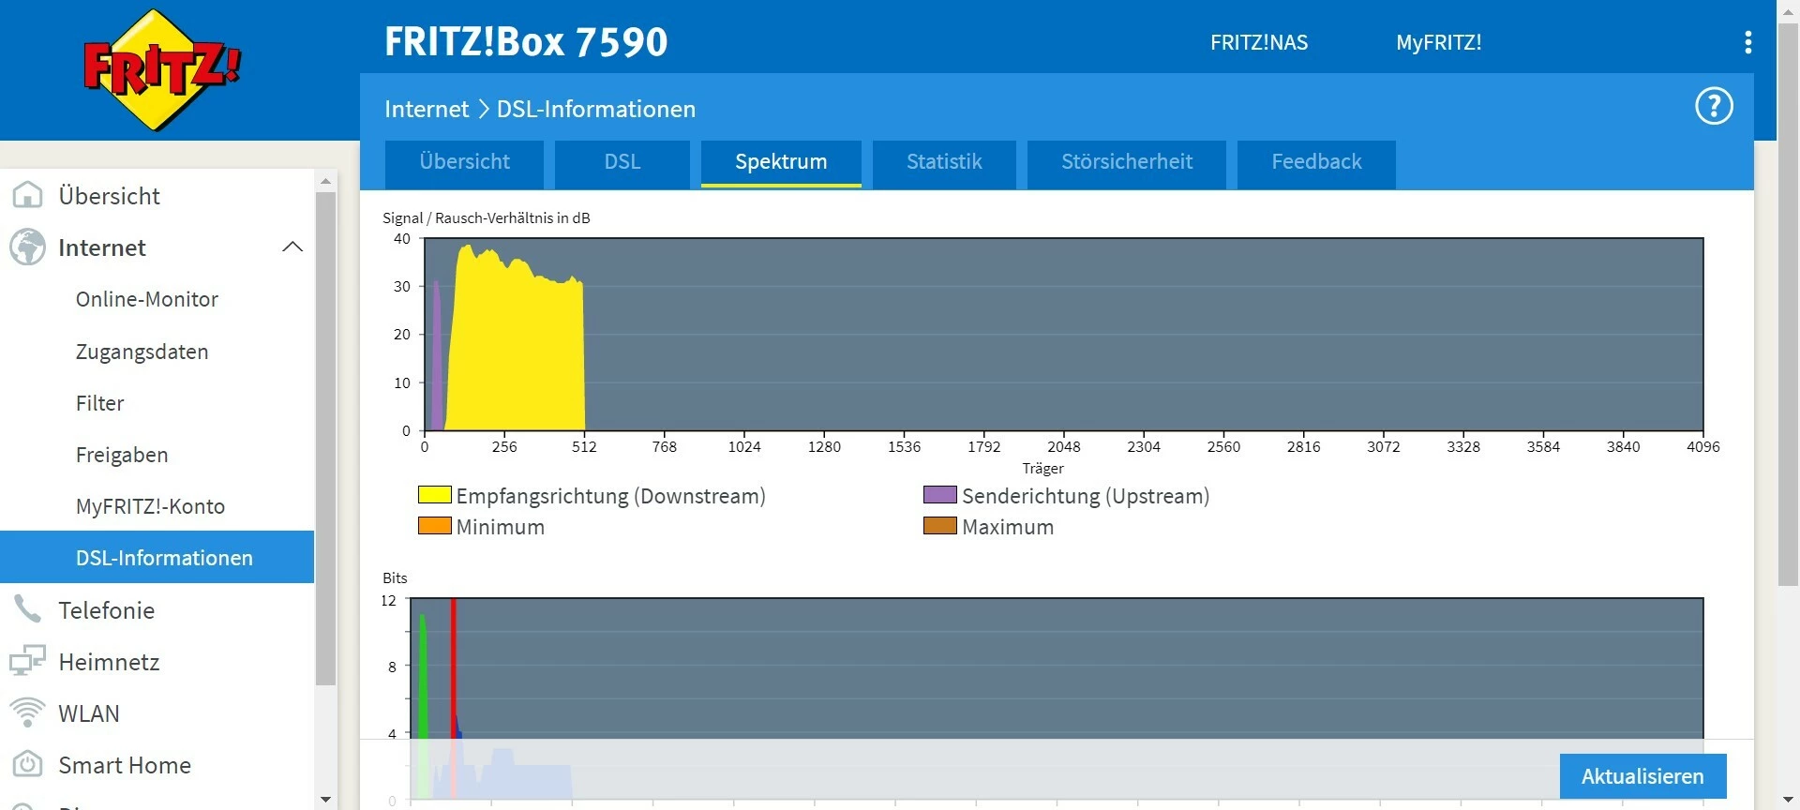This screenshot has height=810, width=1800.
Task: Open the three-dot options menu
Action: click(x=1747, y=42)
